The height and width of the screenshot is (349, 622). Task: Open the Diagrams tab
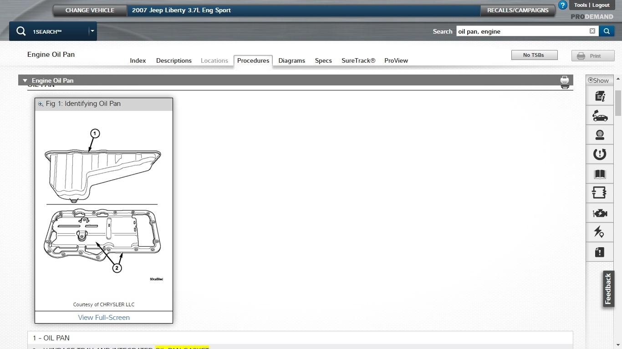click(x=292, y=60)
